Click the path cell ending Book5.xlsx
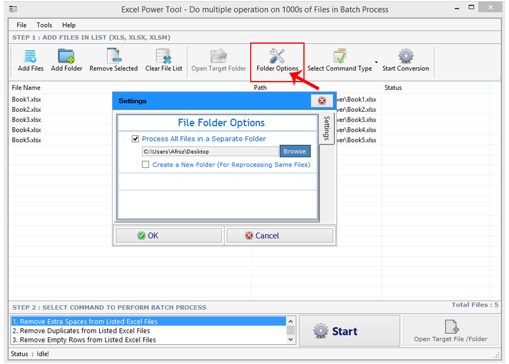Image resolution: width=509 pixels, height=364 pixels. tap(356, 140)
